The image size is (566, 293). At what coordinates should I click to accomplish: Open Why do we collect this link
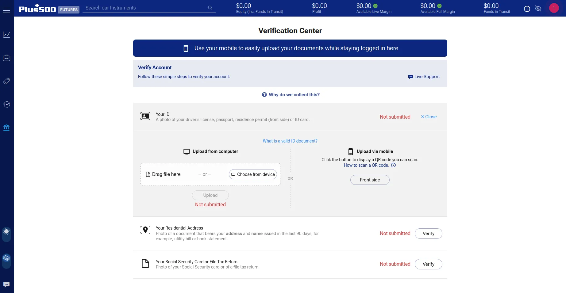[x=294, y=95]
